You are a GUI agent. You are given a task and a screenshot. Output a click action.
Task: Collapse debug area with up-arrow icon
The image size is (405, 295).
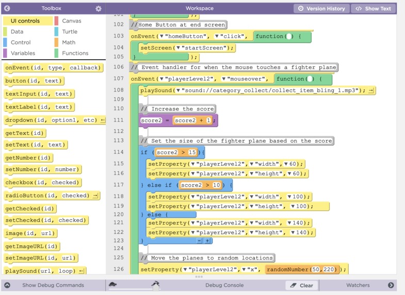tap(7, 285)
